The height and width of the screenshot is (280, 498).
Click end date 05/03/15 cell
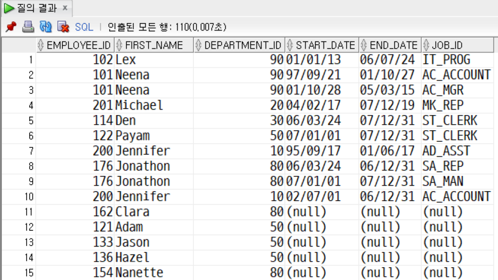390,90
